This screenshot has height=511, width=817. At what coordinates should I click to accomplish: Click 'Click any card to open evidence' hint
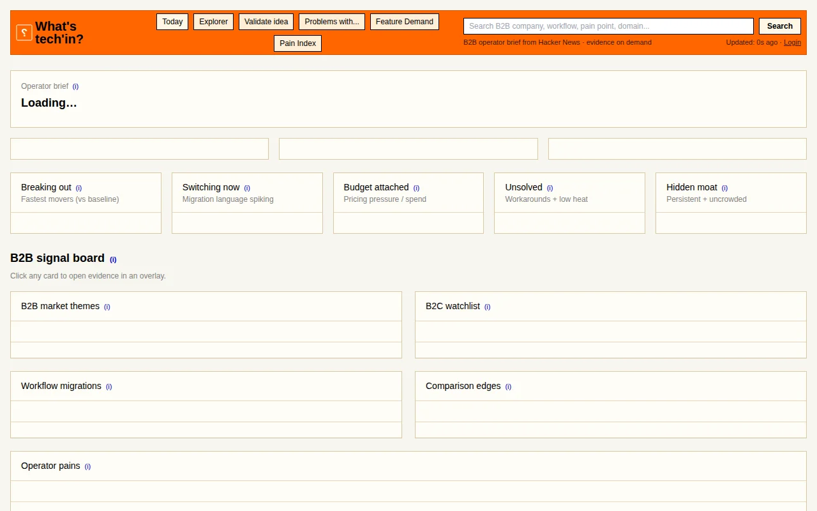(88, 276)
